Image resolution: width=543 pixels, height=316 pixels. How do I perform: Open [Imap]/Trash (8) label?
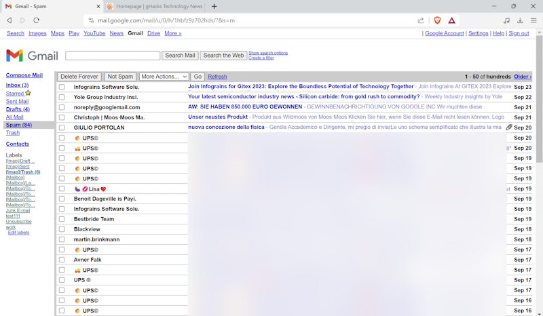(23, 172)
